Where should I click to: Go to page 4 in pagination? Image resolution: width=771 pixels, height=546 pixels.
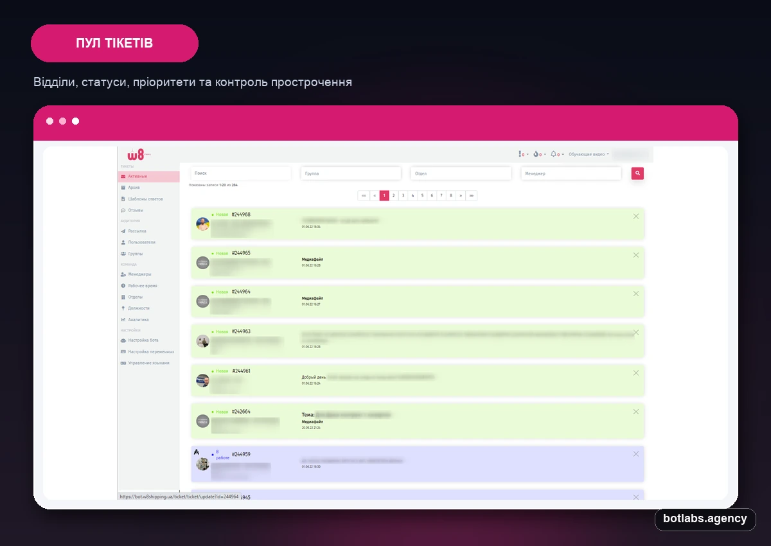412,196
